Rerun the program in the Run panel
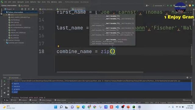This screenshot has width=195, height=110. tap(5, 81)
